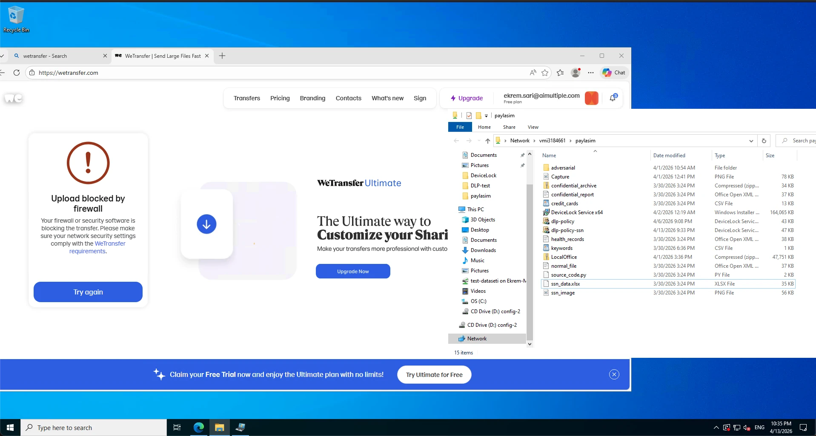Screen dimensions: 816x436
Task: Open the Explorer Properties quick-access icon
Action: tap(469, 116)
